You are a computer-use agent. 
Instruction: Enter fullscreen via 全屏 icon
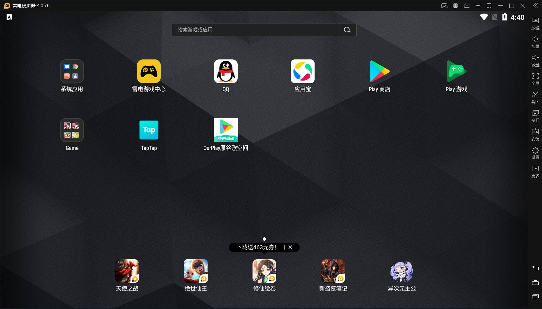pyautogui.click(x=535, y=79)
